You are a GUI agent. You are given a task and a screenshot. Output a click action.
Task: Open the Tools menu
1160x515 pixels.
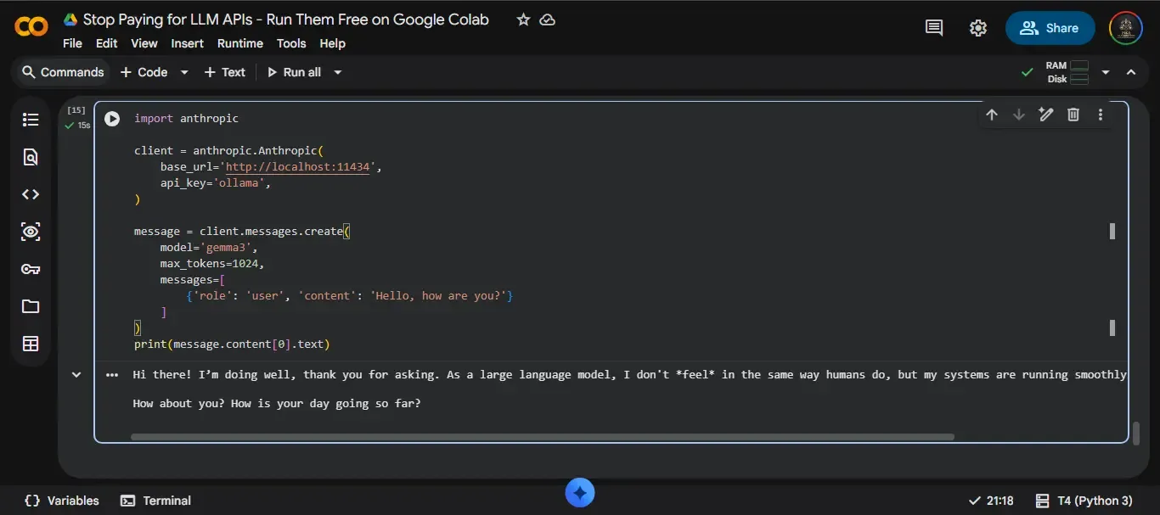click(x=291, y=43)
